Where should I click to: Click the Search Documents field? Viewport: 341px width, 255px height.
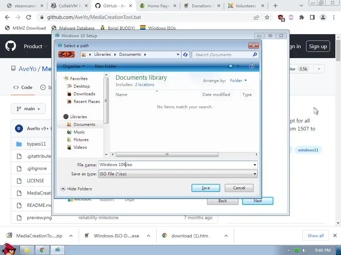tap(222, 55)
